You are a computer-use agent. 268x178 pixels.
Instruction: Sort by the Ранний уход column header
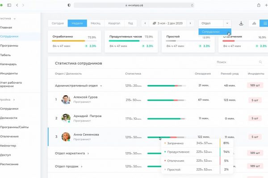point(230,73)
